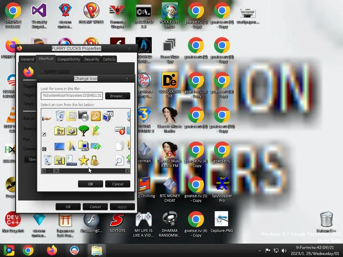Screen dimensions: 343x257
Task: Click icon list scrollbar right arrow
Action: (128, 171)
